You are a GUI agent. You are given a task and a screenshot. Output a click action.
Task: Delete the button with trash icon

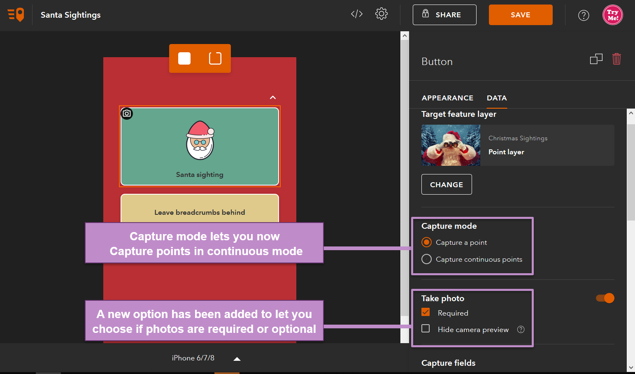point(616,59)
